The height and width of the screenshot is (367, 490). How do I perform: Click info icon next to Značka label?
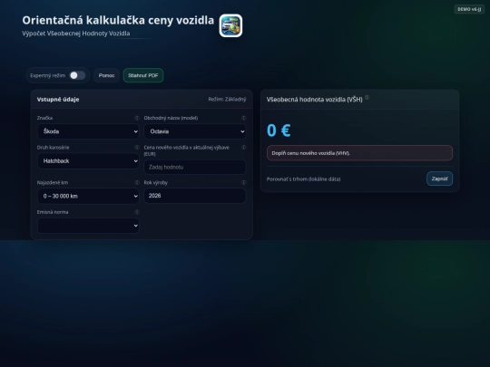136,118
